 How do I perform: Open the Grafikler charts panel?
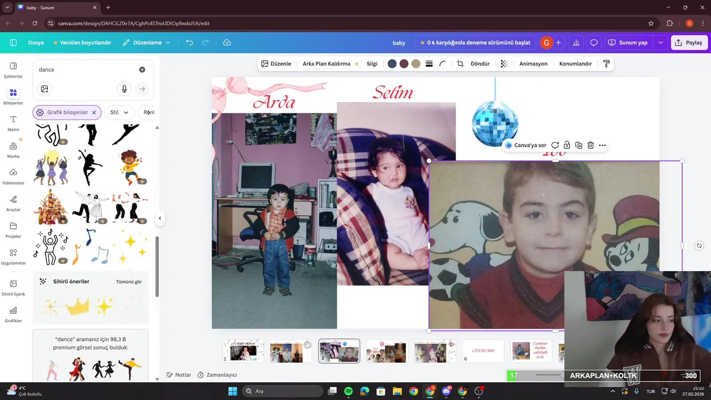(x=13, y=314)
